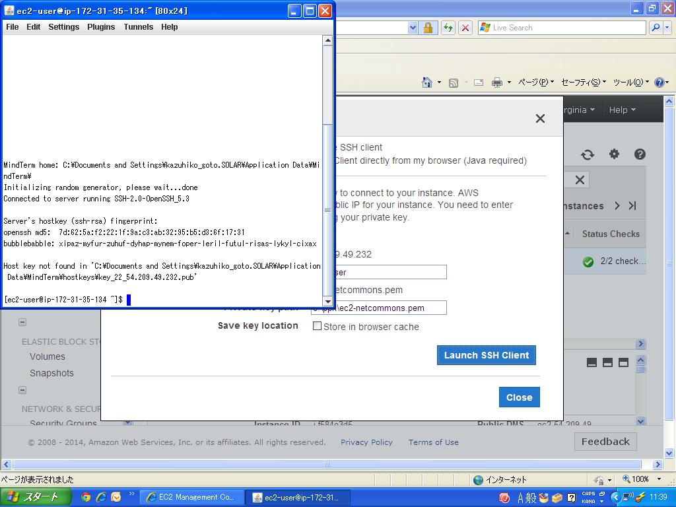Click the browser refresh icon
The width and height of the screenshot is (676, 507).
[448, 28]
